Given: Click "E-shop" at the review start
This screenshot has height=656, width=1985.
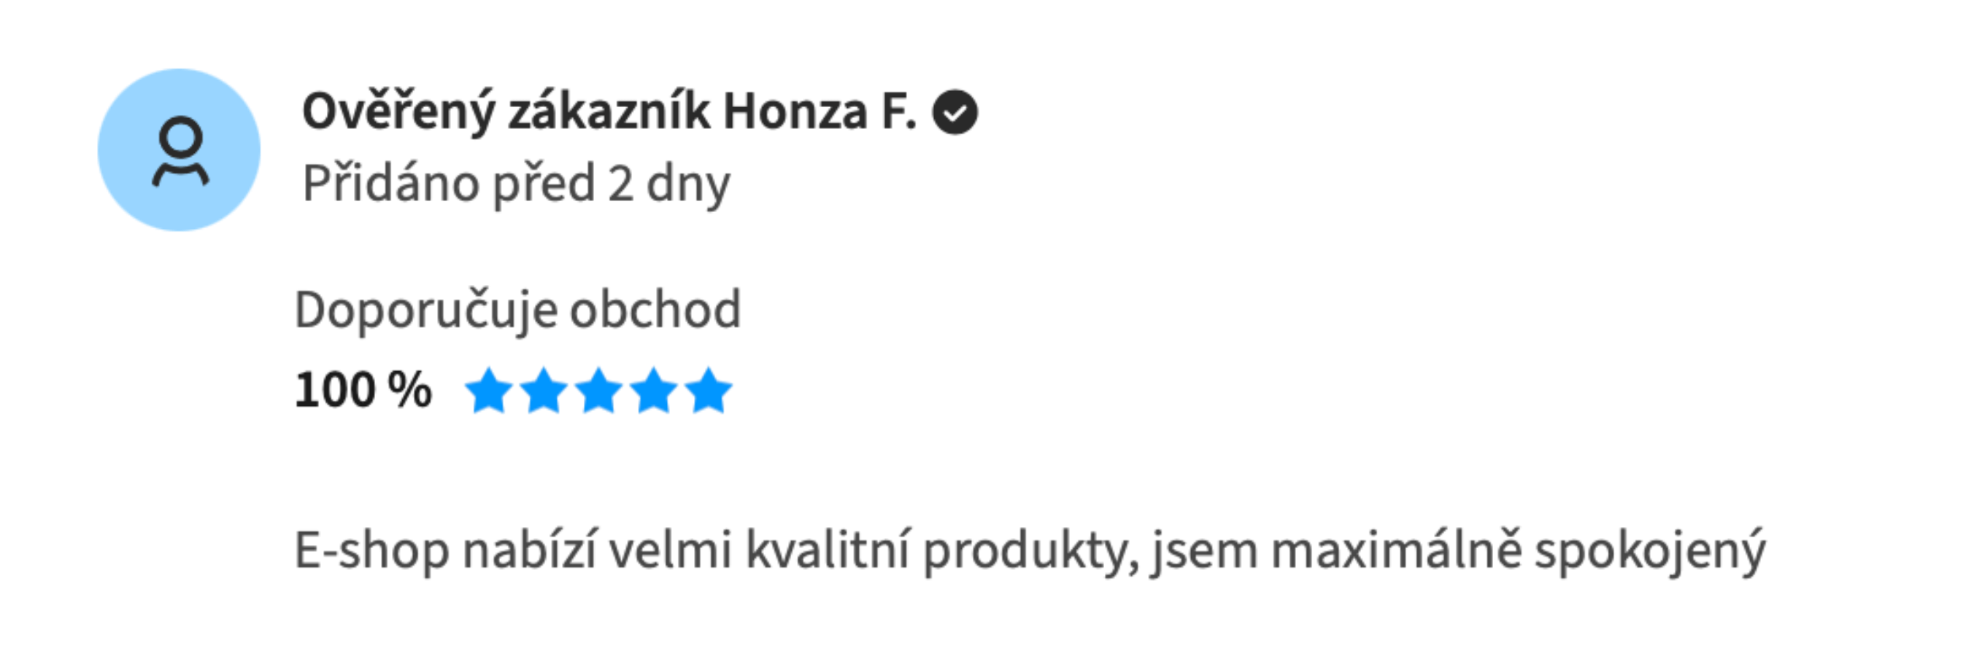Looking at the screenshot, I should 371,551.
